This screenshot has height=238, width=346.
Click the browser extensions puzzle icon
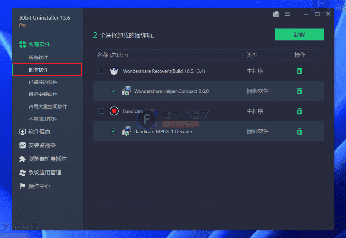coord(23,159)
